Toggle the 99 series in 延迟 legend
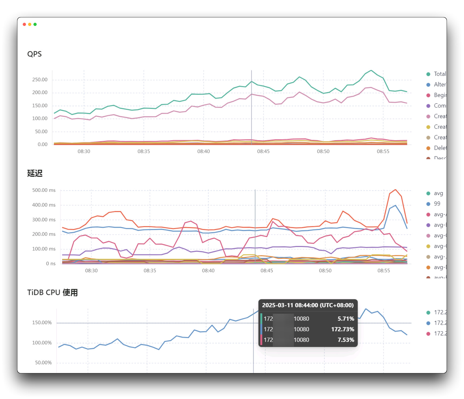This screenshot has width=464, height=399. [434, 204]
